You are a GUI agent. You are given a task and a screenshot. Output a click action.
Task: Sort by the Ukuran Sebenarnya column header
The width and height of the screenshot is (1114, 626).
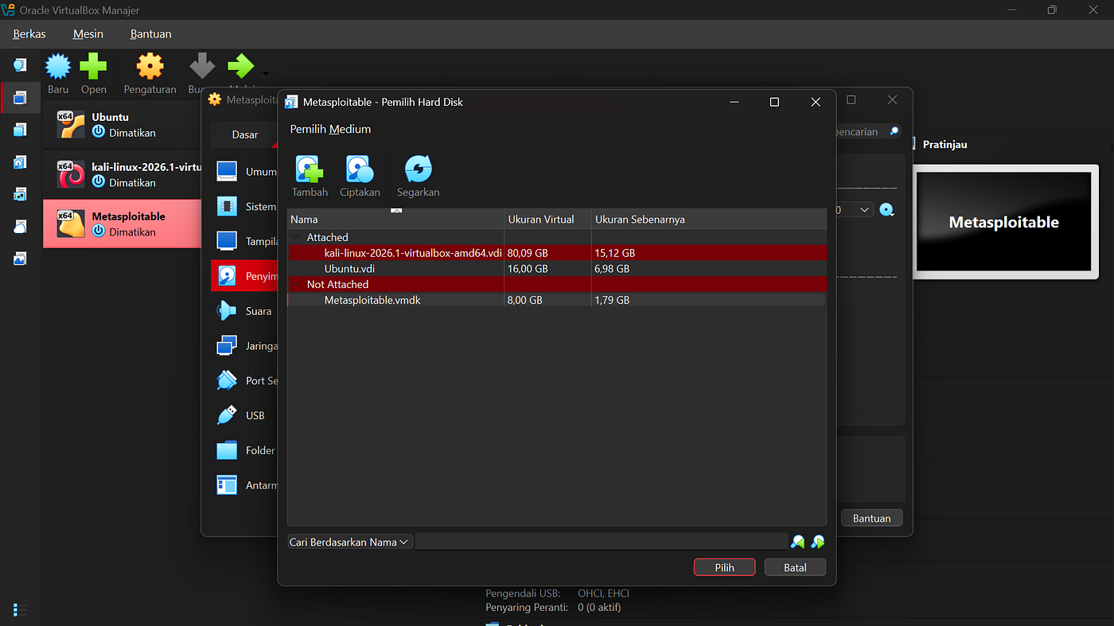click(709, 219)
